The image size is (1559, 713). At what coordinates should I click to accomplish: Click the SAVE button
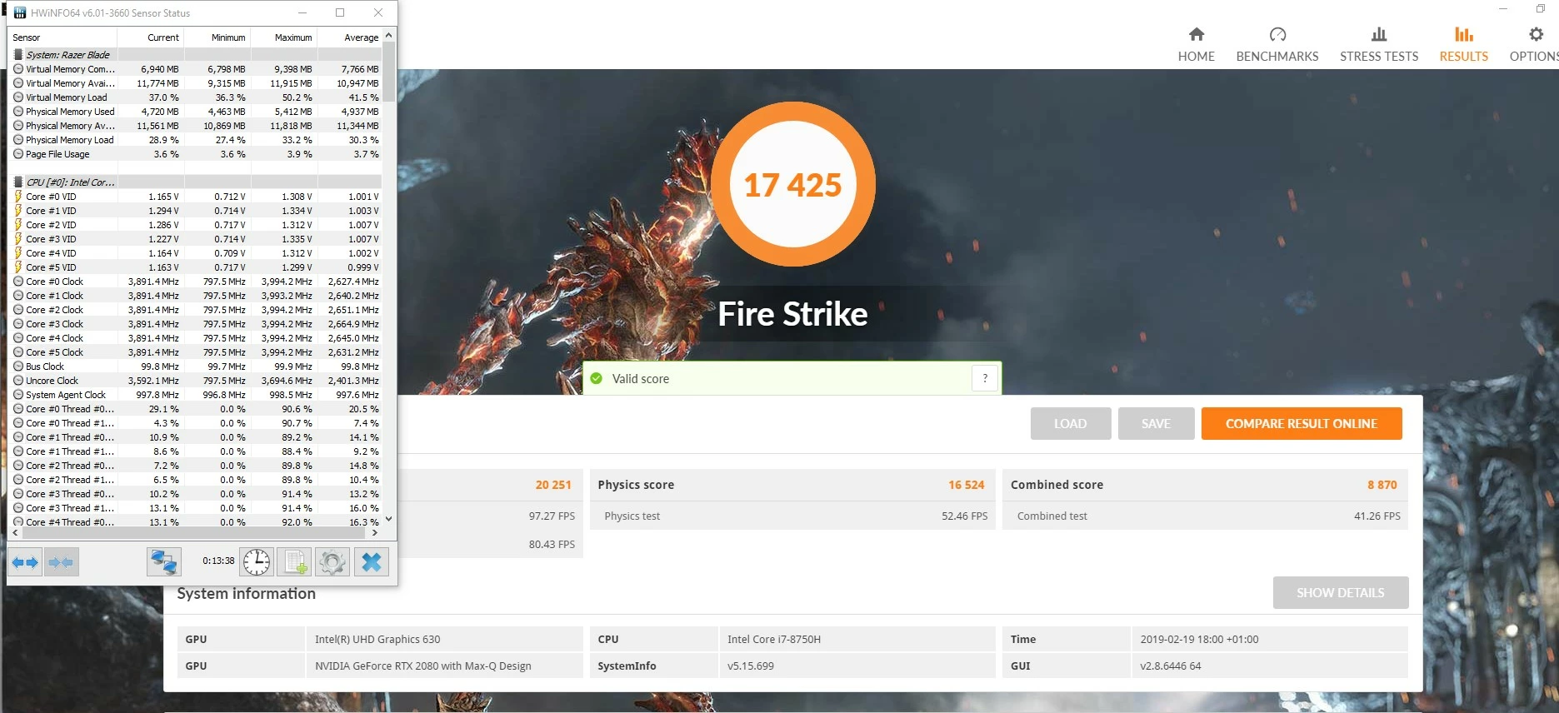(x=1156, y=423)
